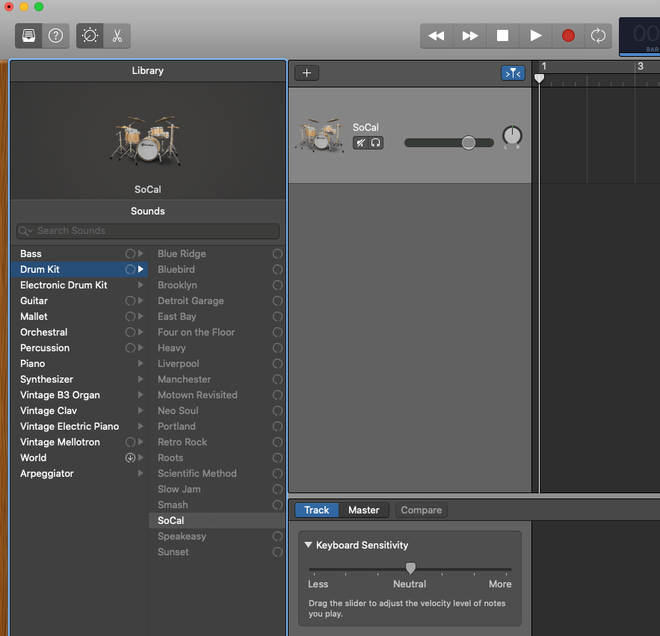
Task: Click the Keyboard Sensitivity slider handle
Action: pos(410,568)
